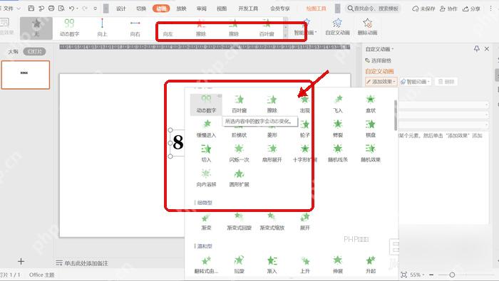Pin the custom animation pane

coord(476,49)
